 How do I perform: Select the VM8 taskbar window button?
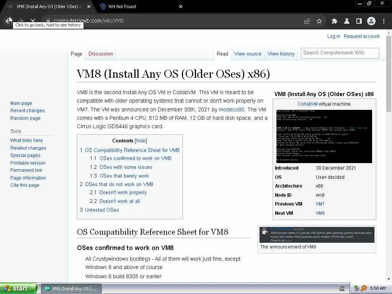pos(71,289)
